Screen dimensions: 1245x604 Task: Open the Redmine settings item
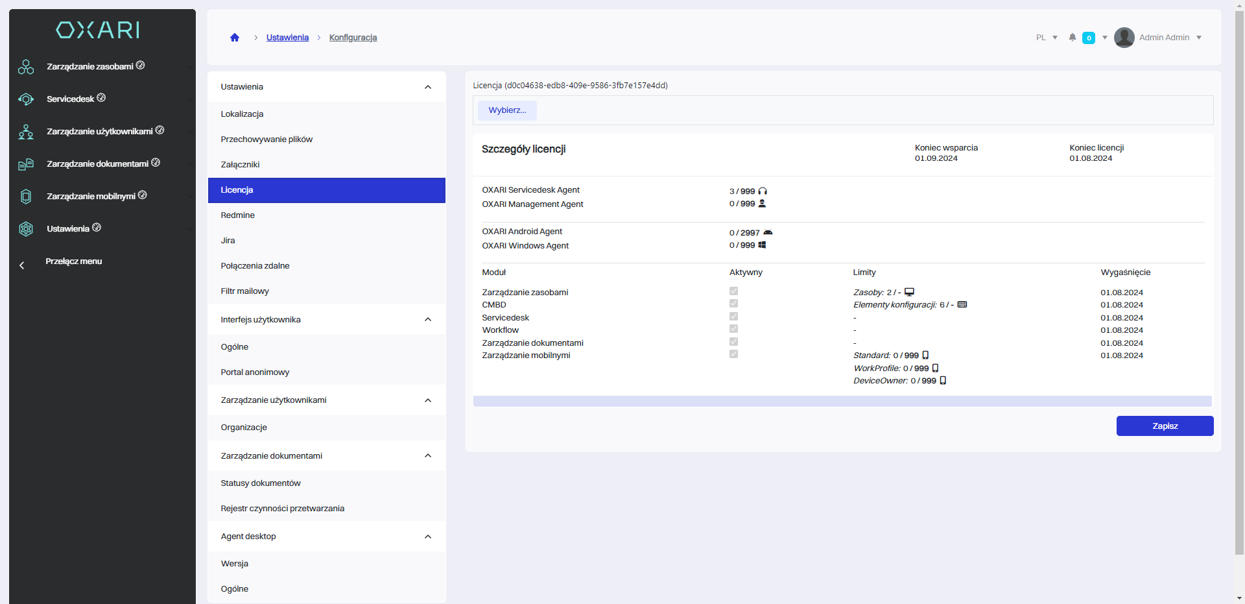[x=238, y=215]
